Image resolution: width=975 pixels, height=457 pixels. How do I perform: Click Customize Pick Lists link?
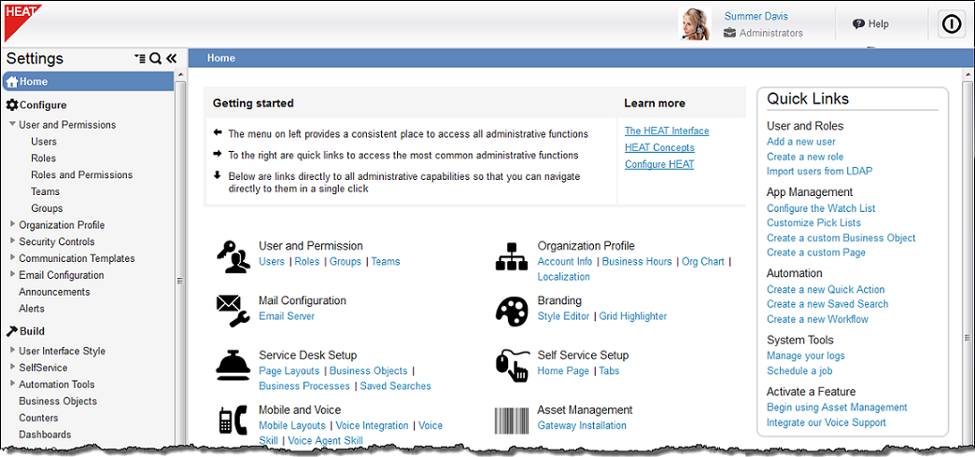(x=814, y=222)
